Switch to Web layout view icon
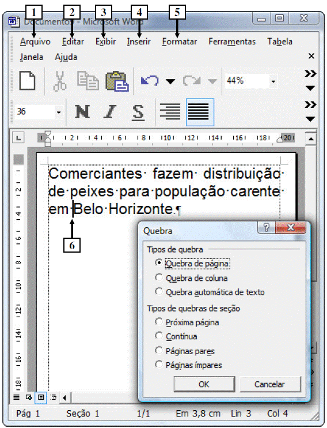327x428 pixels. 28,397
